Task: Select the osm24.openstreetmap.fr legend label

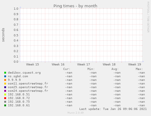Action: 28,91
